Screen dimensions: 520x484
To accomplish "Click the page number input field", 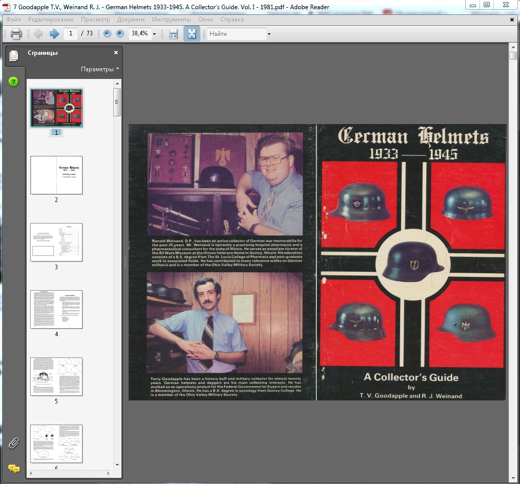I will [71, 34].
